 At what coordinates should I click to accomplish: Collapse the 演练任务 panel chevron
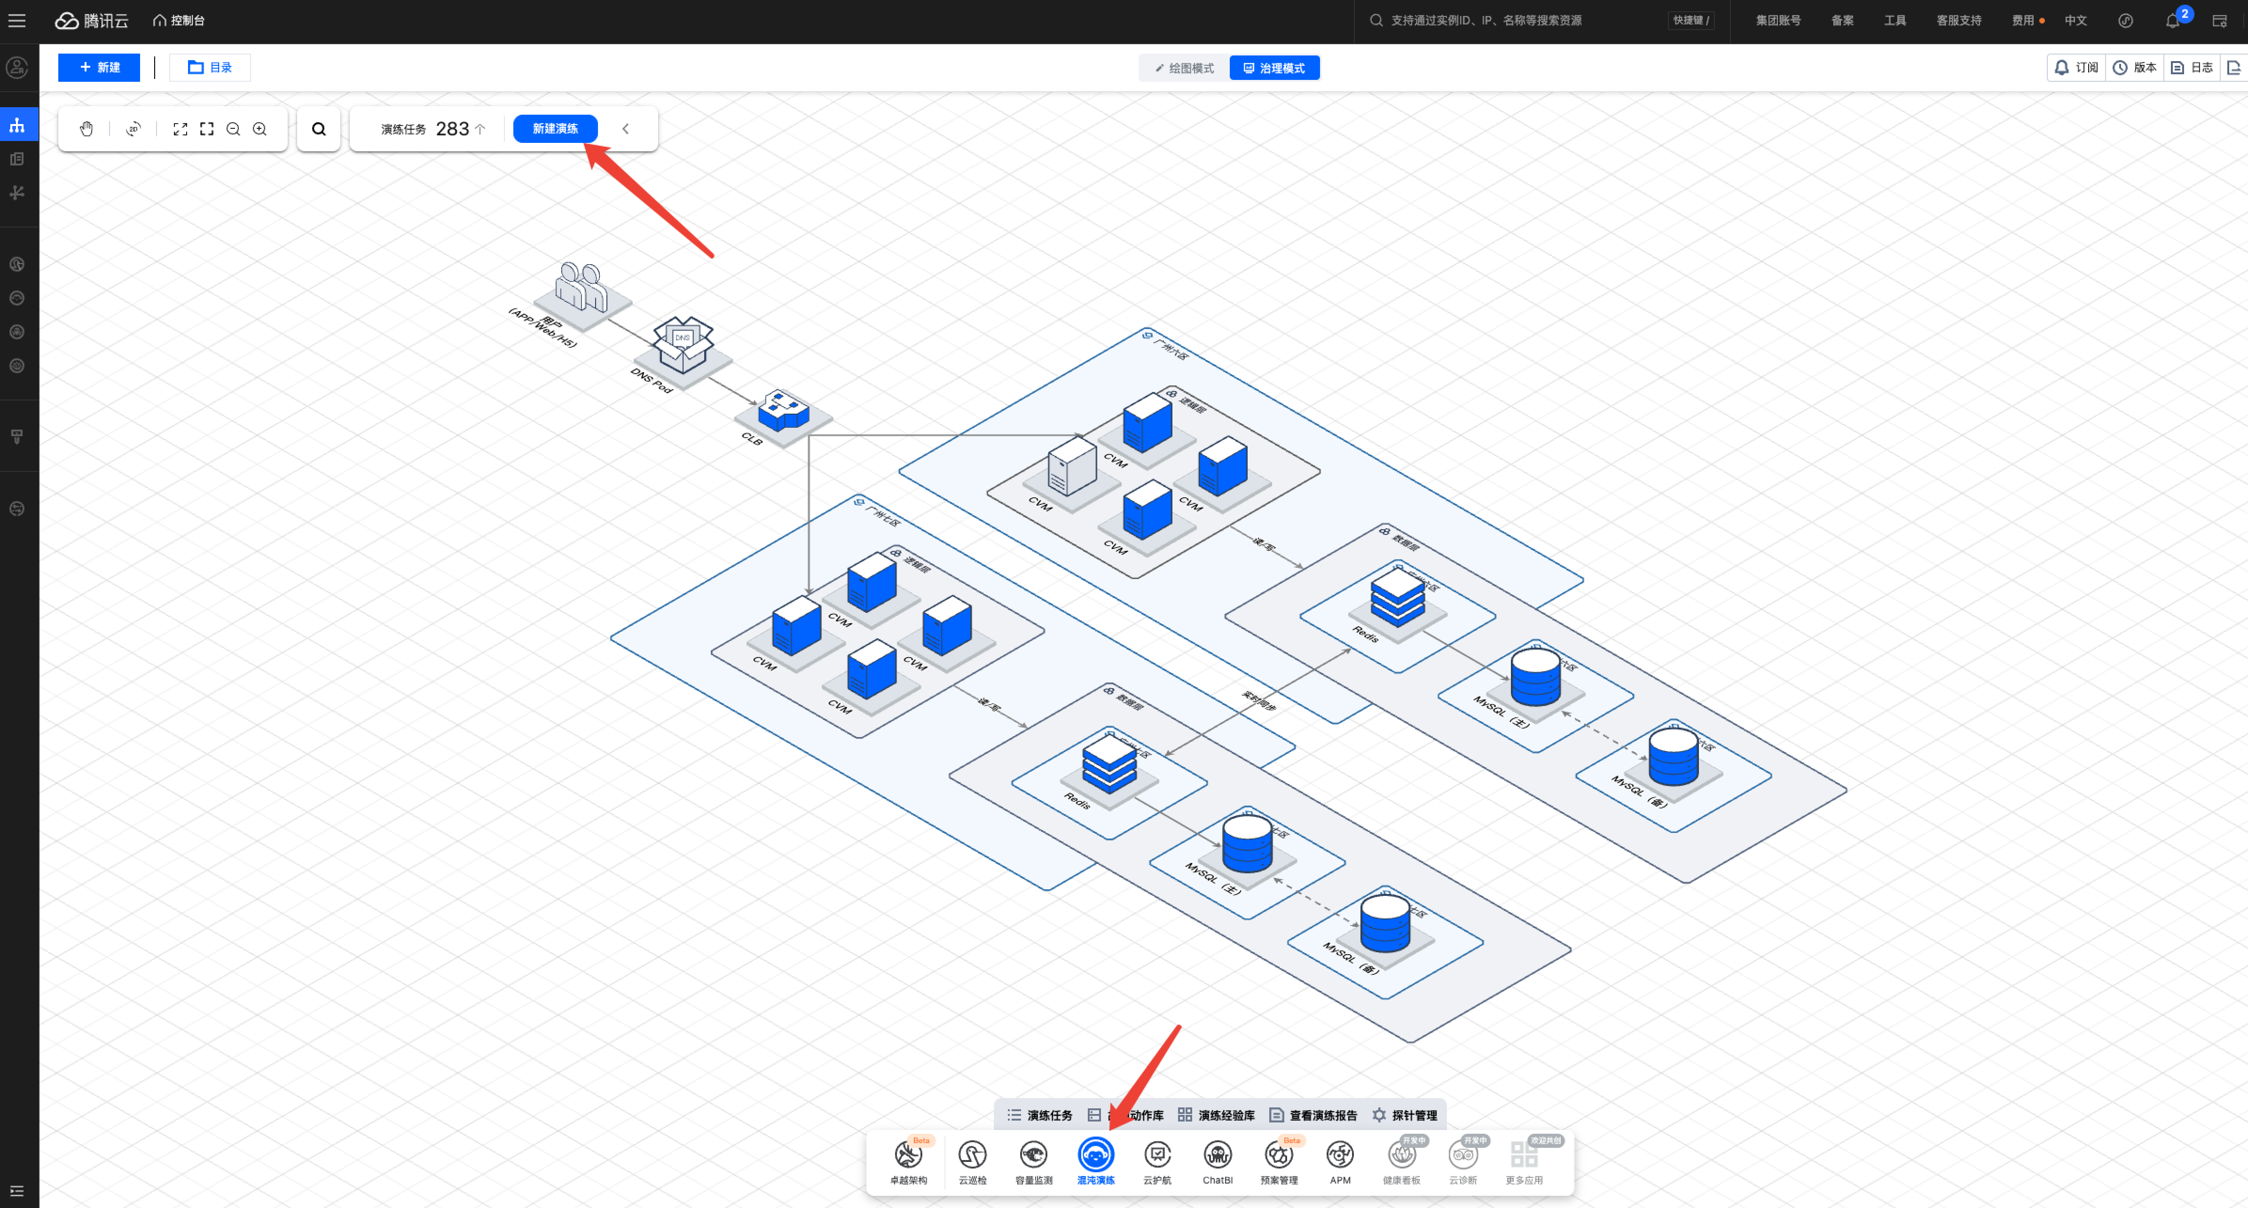626,129
